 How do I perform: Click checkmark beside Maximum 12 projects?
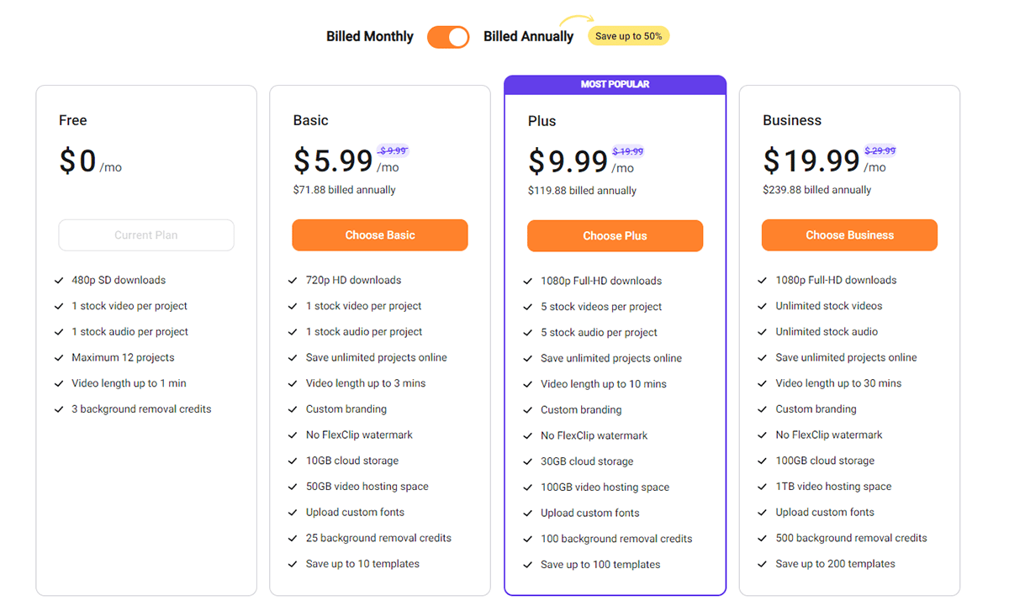coord(59,358)
